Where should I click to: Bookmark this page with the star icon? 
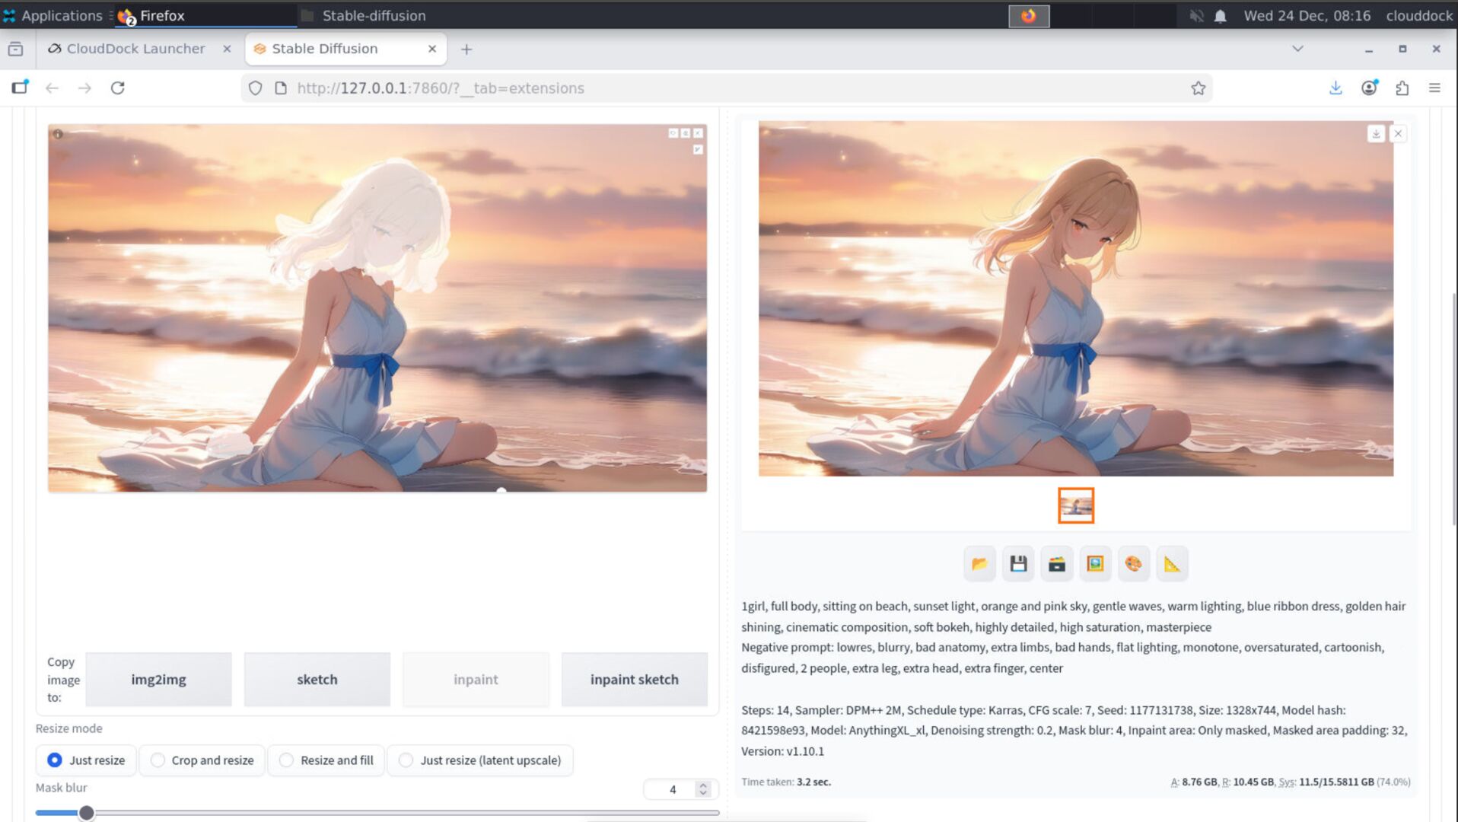pos(1199,88)
